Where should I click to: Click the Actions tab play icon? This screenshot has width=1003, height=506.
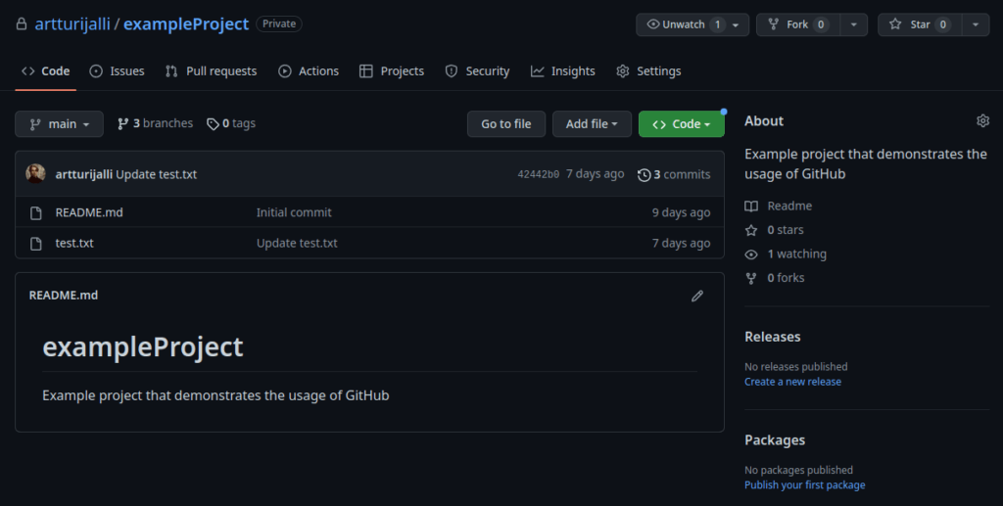pos(285,71)
